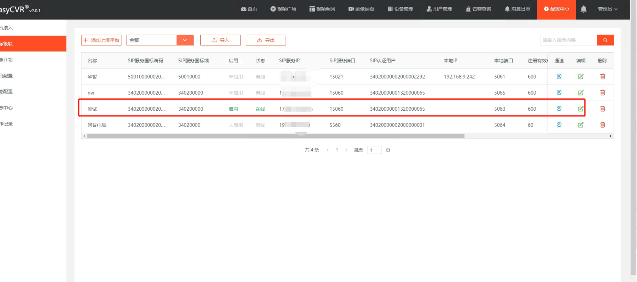Click trash icon for 测试 row
The image size is (637, 282).
pos(602,109)
